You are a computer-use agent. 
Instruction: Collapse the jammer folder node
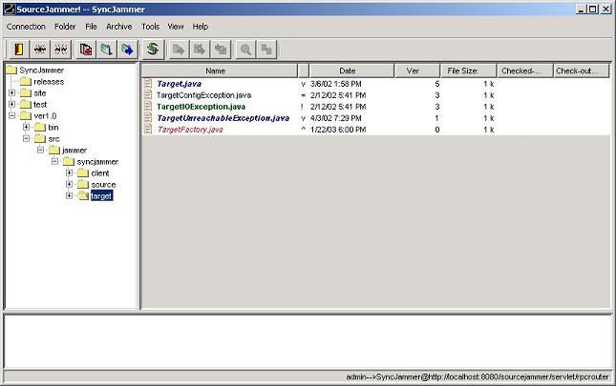click(40, 150)
